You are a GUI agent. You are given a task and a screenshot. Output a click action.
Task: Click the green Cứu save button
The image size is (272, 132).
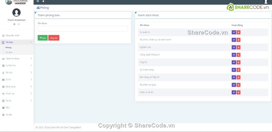pos(42,38)
